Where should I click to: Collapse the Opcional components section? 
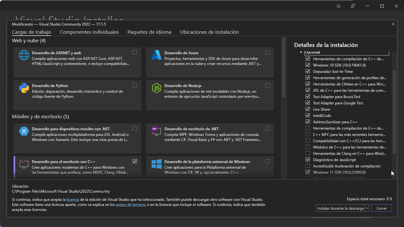(x=301, y=53)
